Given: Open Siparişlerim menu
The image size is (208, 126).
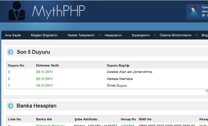Looking at the screenshot, I should [141, 35].
